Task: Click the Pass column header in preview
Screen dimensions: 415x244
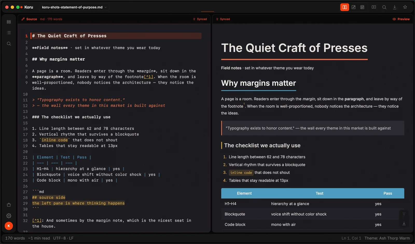Action: click(x=388, y=193)
